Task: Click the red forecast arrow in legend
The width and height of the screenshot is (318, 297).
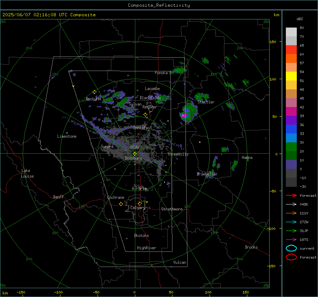Action: [291, 195]
